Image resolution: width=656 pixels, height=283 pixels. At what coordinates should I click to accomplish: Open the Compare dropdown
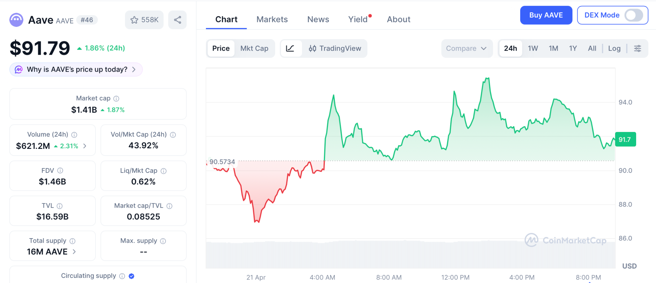point(466,48)
